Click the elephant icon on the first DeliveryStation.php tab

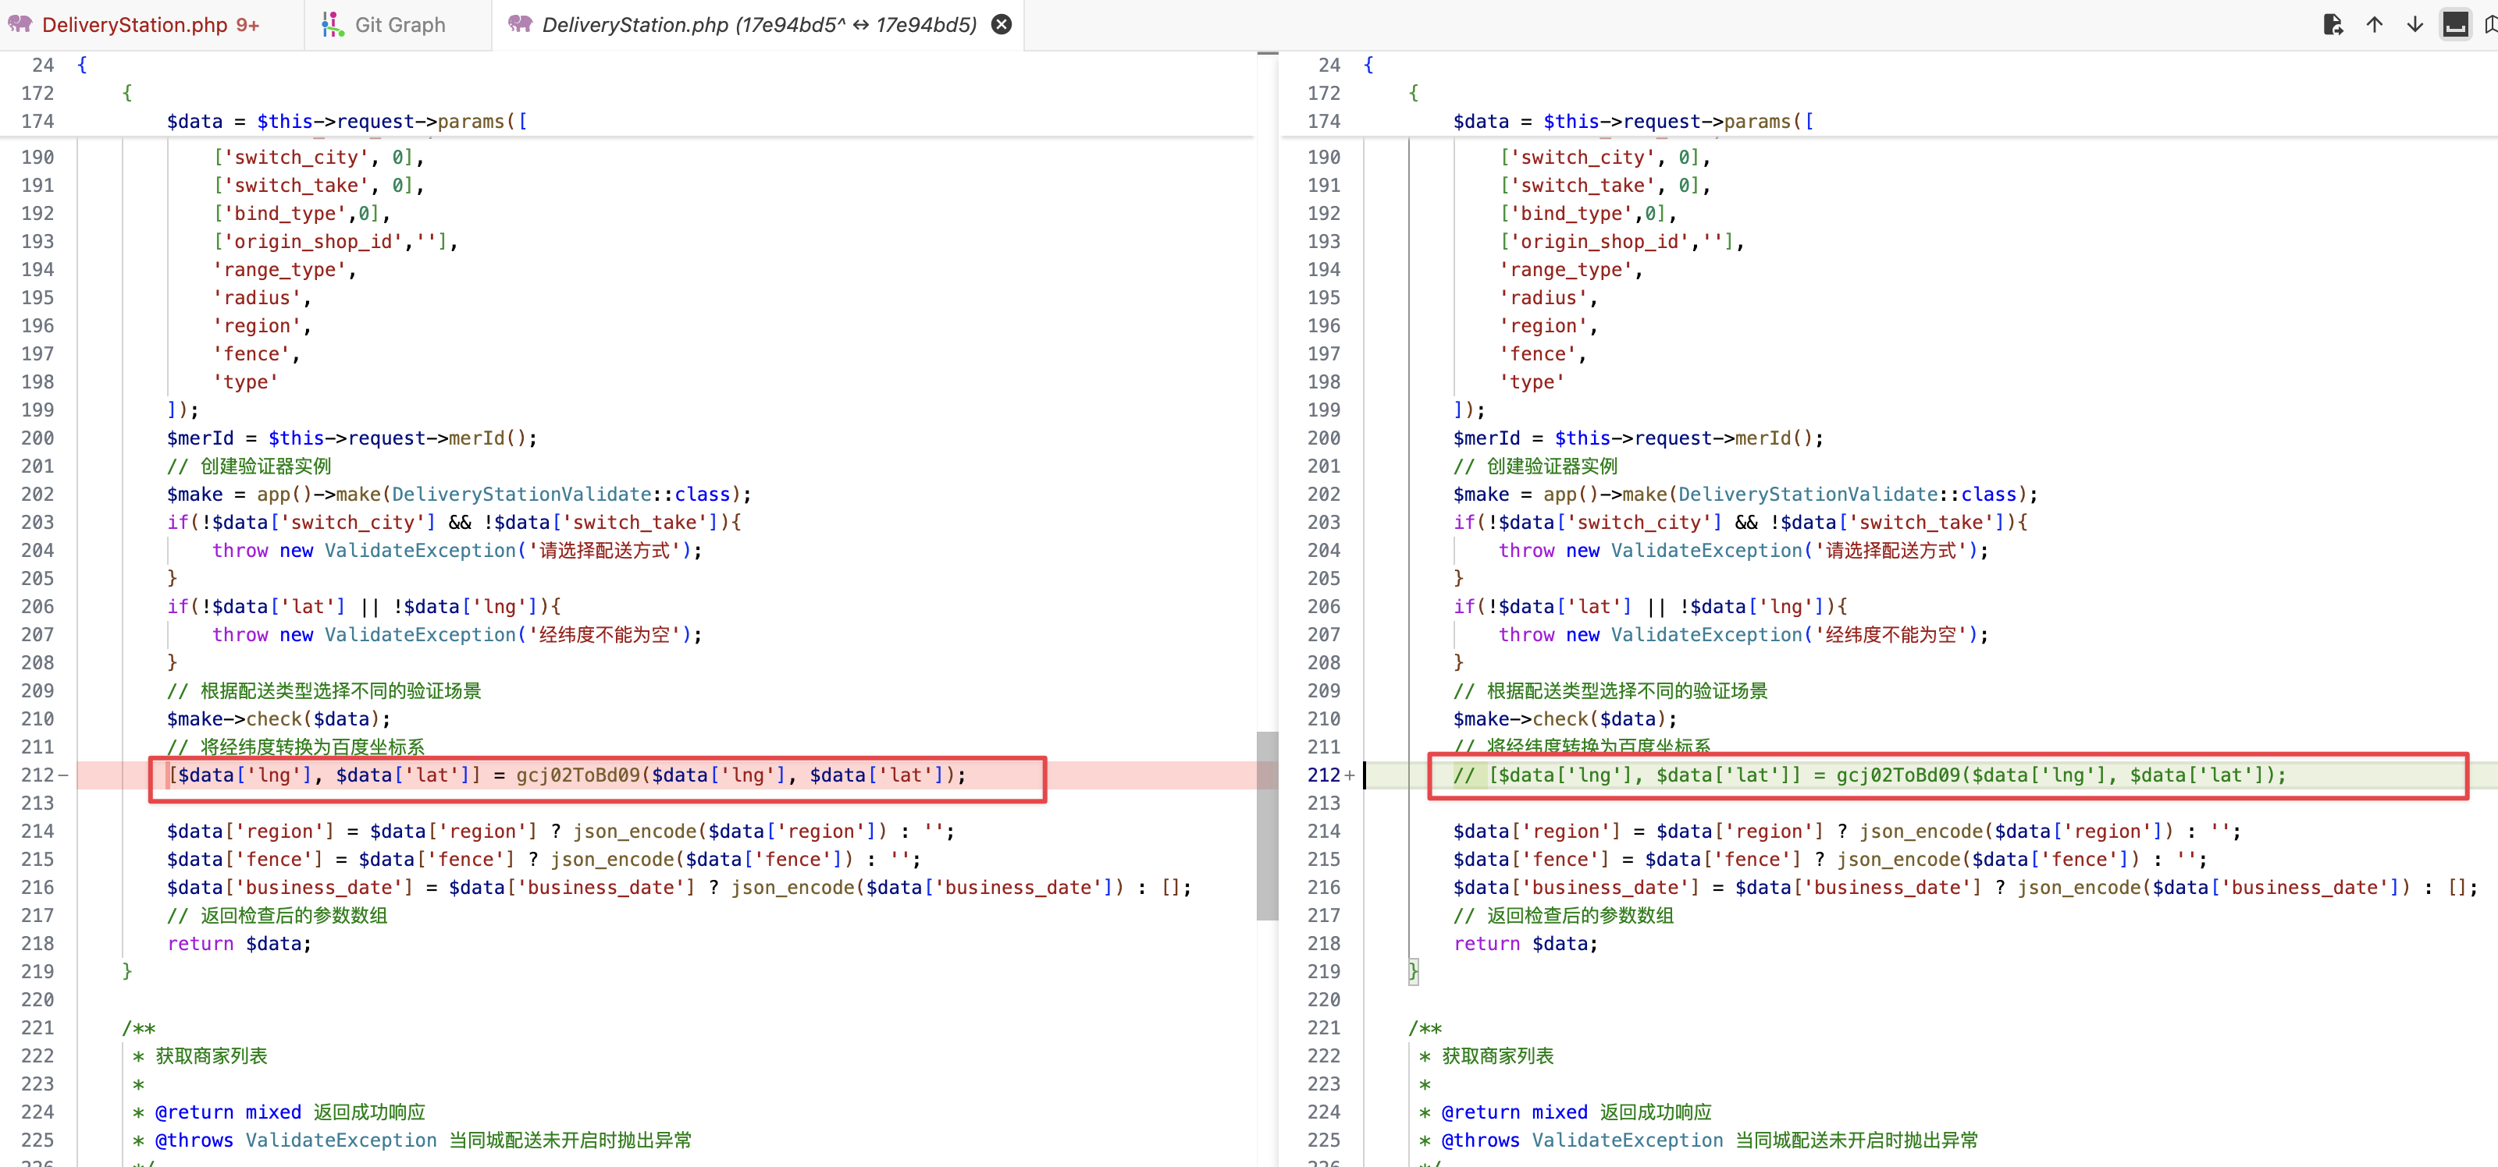20,25
